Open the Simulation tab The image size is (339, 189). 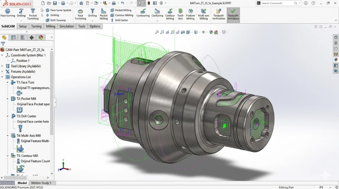(x=67, y=26)
